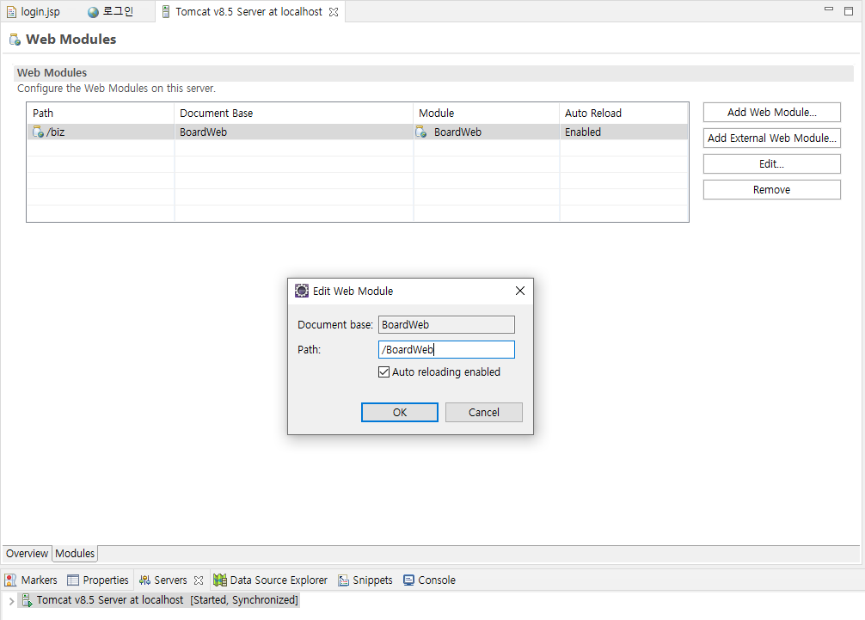Click the Servers view icon

(x=144, y=580)
